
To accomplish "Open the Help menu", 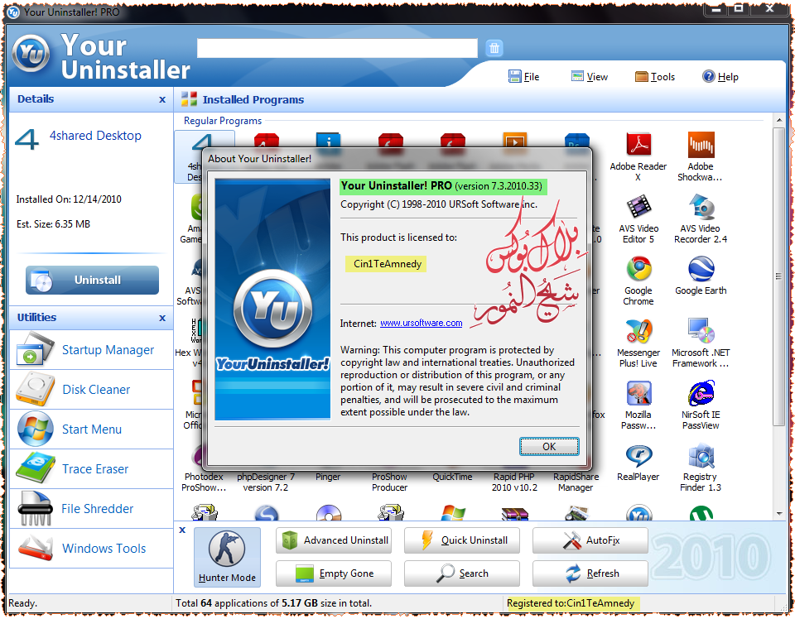I will (720, 76).
